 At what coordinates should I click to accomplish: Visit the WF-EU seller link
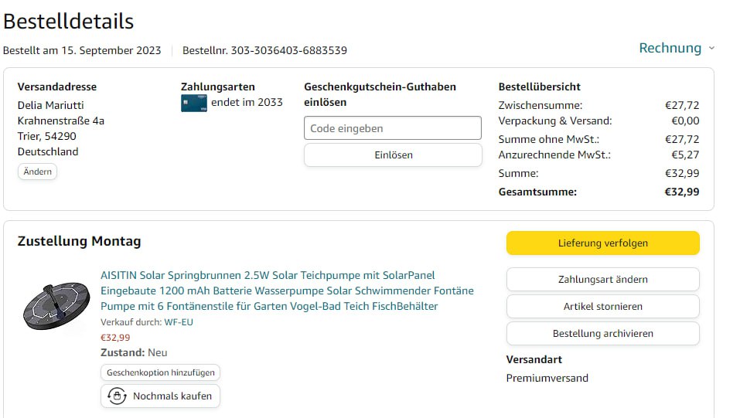pyautogui.click(x=179, y=322)
